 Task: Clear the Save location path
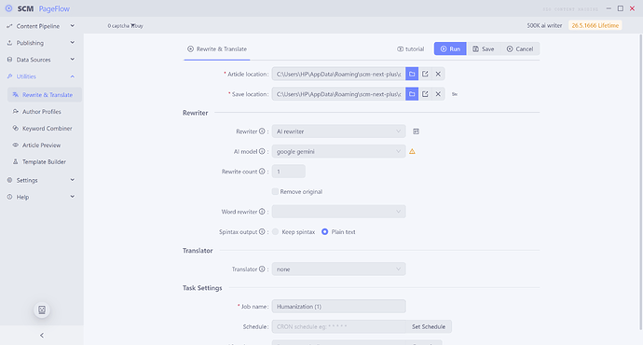coord(438,94)
